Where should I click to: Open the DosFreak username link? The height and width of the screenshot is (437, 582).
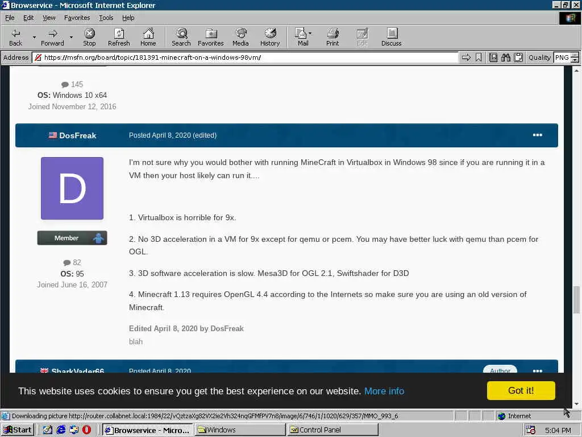(77, 135)
